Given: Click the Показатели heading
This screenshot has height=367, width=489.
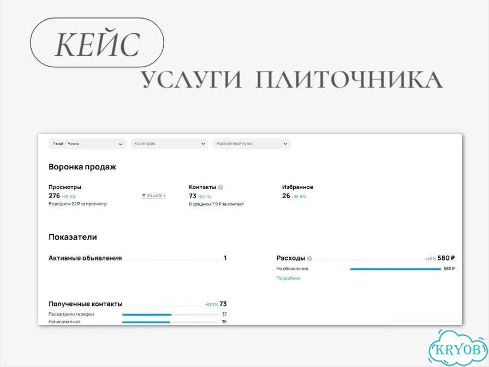Looking at the screenshot, I should pos(73,237).
